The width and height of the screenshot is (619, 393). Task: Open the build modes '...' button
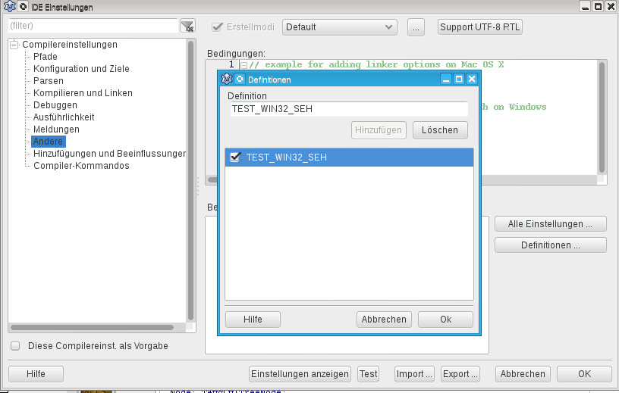[x=416, y=27]
